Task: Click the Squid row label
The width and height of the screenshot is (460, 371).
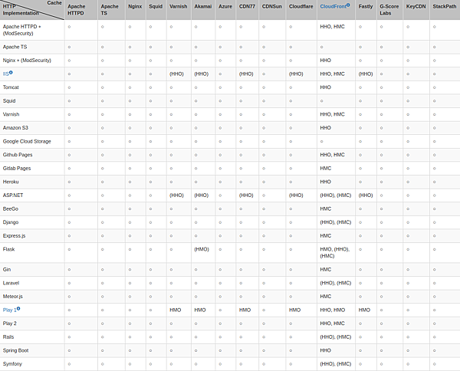Action: (9, 101)
